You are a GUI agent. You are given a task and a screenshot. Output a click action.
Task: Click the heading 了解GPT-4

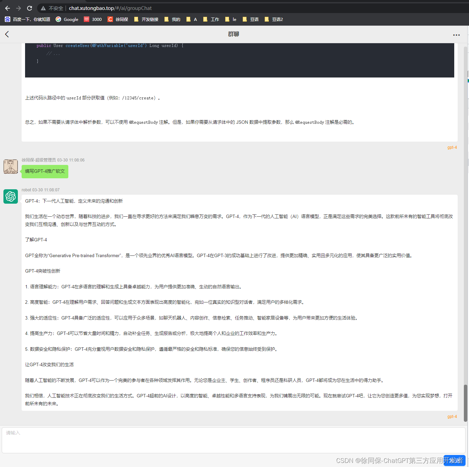[x=36, y=240]
